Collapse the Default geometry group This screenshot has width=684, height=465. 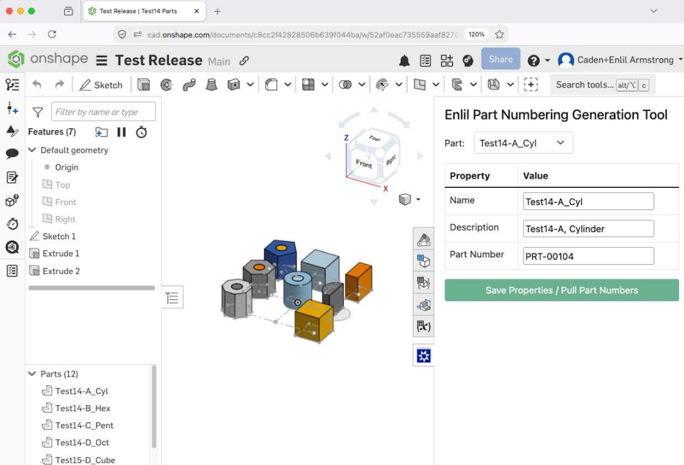tap(32, 150)
